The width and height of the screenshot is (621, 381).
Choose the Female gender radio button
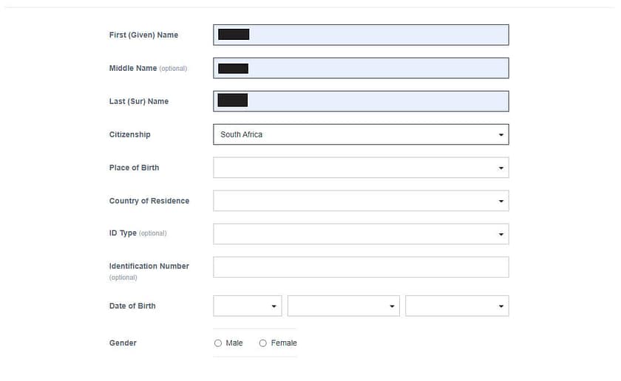pyautogui.click(x=263, y=343)
